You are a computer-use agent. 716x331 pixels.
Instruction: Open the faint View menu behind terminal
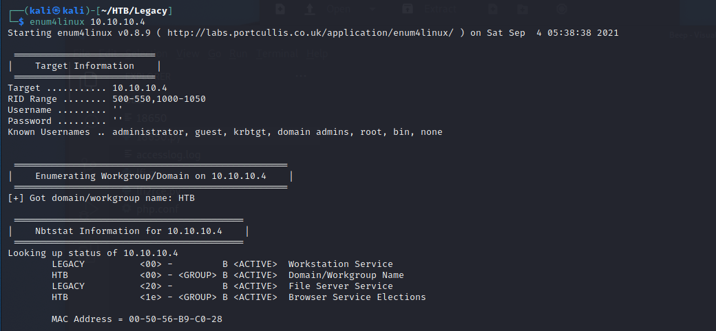pos(188,53)
